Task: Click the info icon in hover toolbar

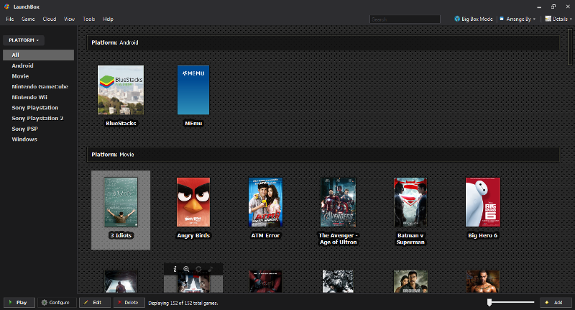Action: coord(175,269)
